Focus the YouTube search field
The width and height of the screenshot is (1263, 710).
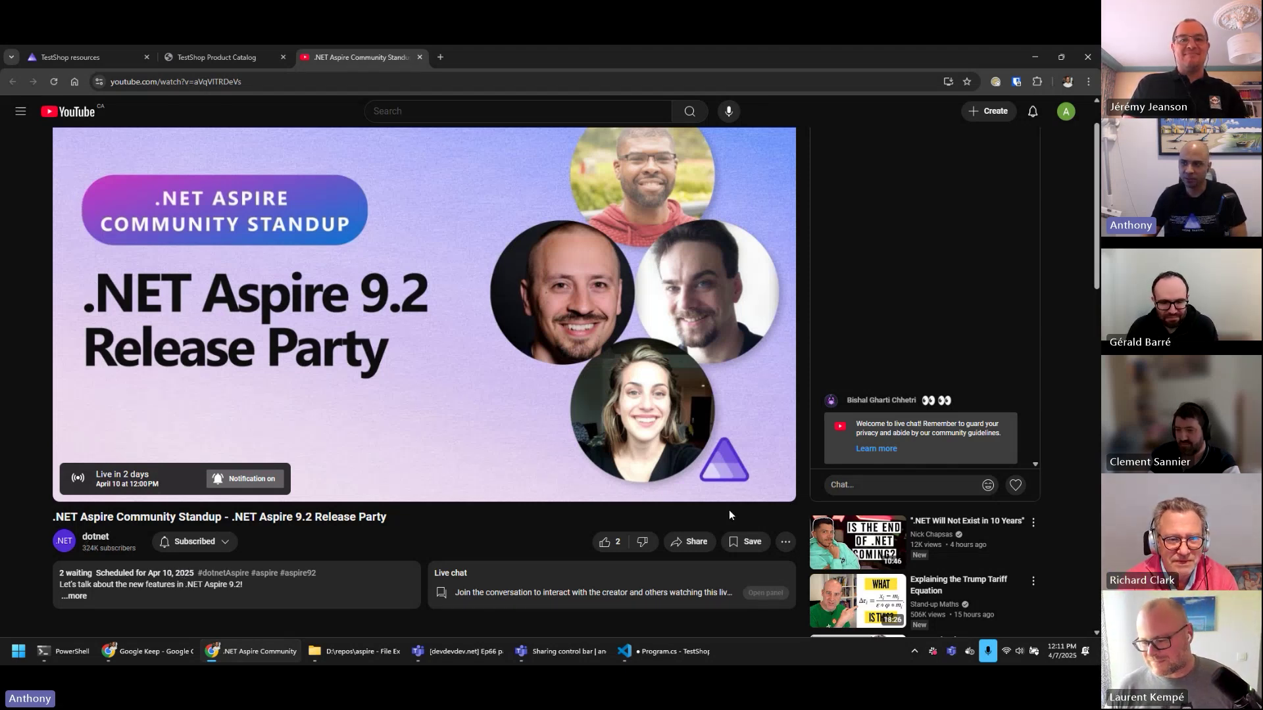point(518,111)
